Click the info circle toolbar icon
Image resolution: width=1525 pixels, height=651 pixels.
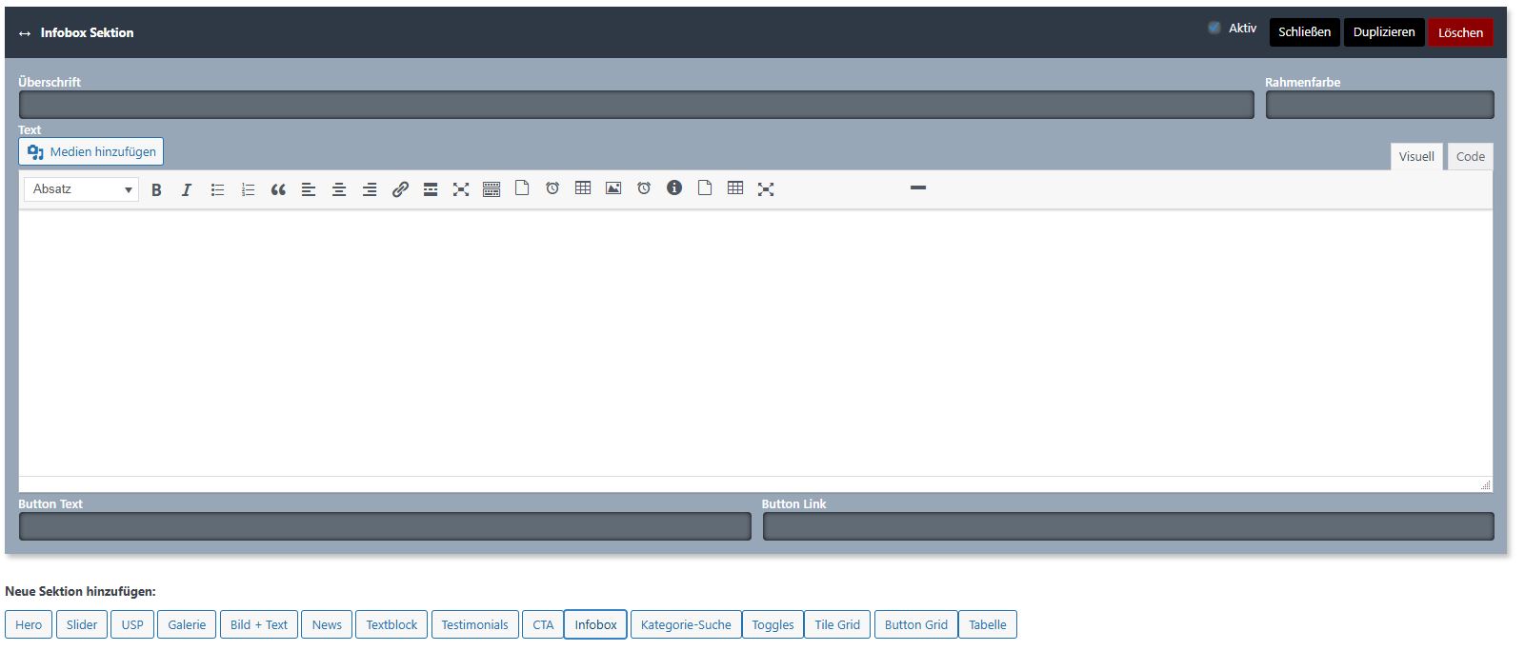674,188
